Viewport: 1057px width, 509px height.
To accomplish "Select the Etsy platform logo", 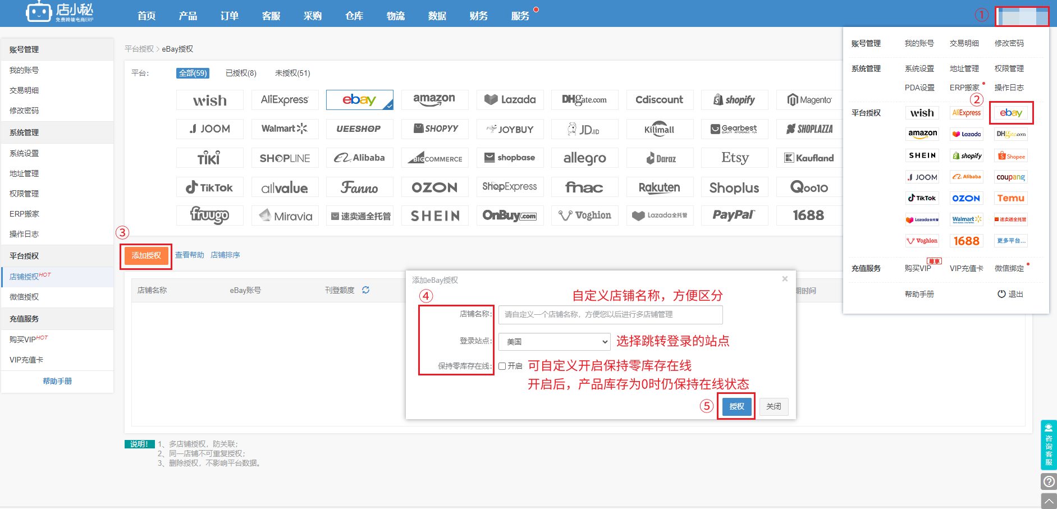I will click(x=734, y=158).
